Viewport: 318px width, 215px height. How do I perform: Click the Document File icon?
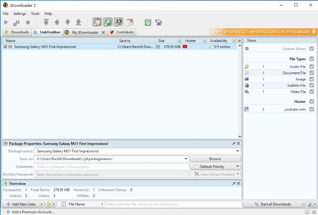[x=246, y=73]
